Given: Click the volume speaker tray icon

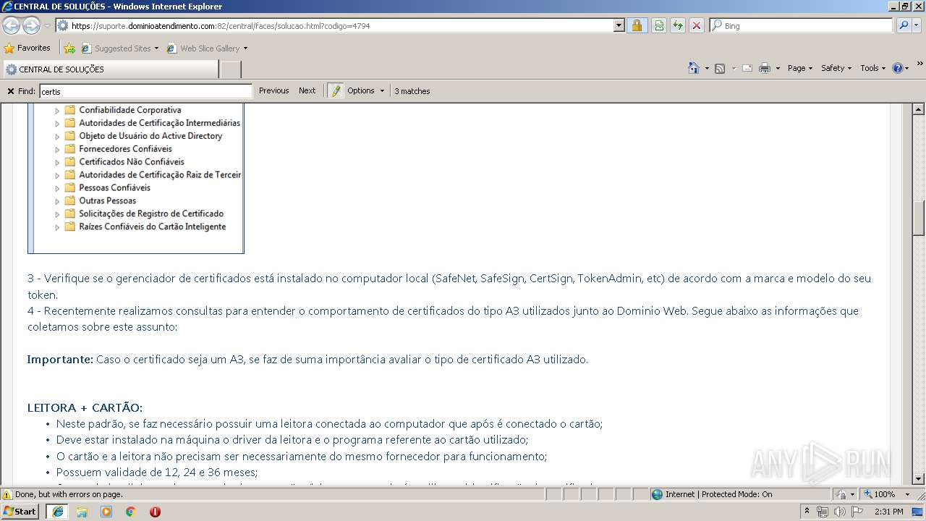Looking at the screenshot, I should (x=839, y=512).
